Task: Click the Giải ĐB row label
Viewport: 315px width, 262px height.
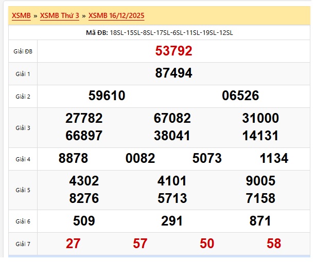Action: click(x=23, y=51)
